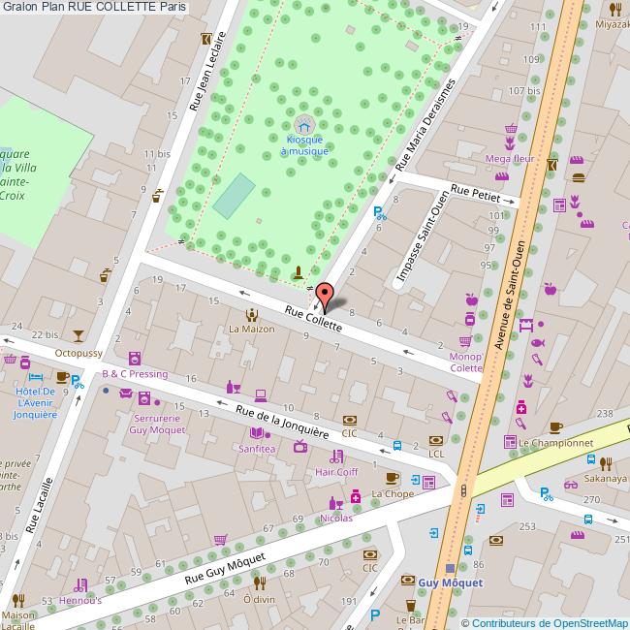Select the Guy Môquet metro station icon

450,568
